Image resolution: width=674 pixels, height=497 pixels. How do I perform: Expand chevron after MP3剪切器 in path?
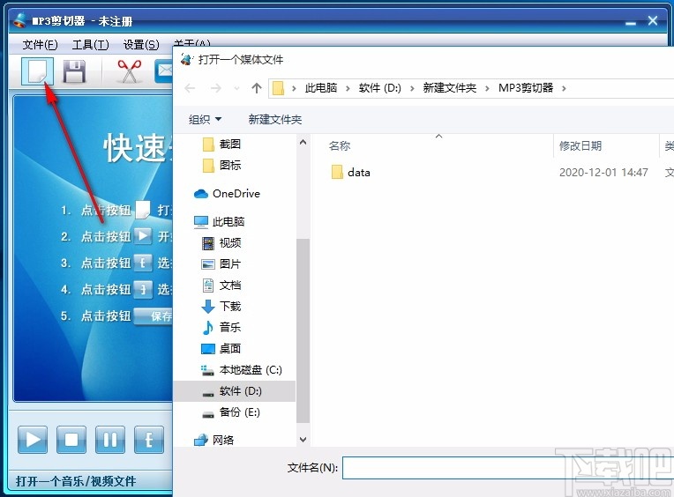click(x=564, y=88)
